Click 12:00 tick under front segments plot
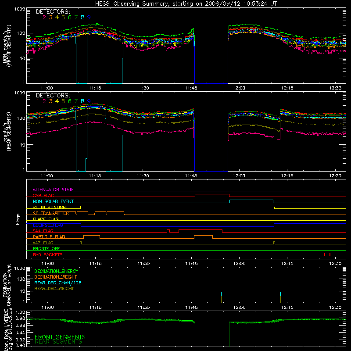The width and height of the screenshot is (351, 351). pyautogui.click(x=239, y=88)
